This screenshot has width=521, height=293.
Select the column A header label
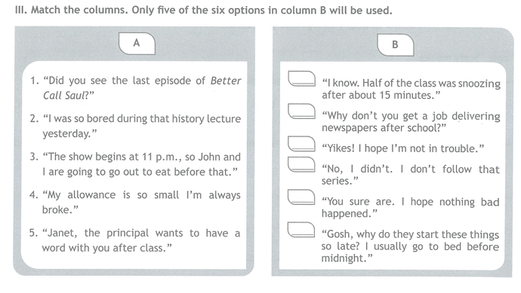pos(137,43)
